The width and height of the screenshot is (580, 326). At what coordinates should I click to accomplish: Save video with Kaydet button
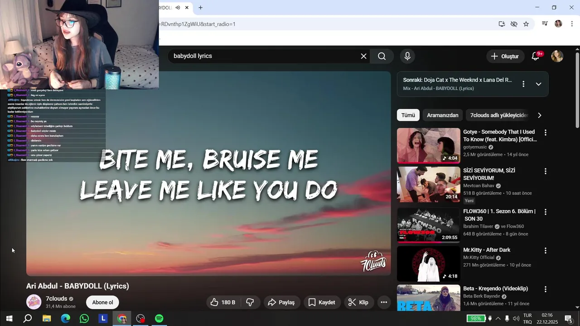pos(322,302)
